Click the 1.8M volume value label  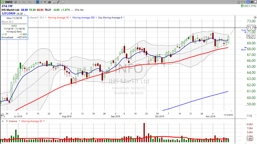[x=250, y=139]
